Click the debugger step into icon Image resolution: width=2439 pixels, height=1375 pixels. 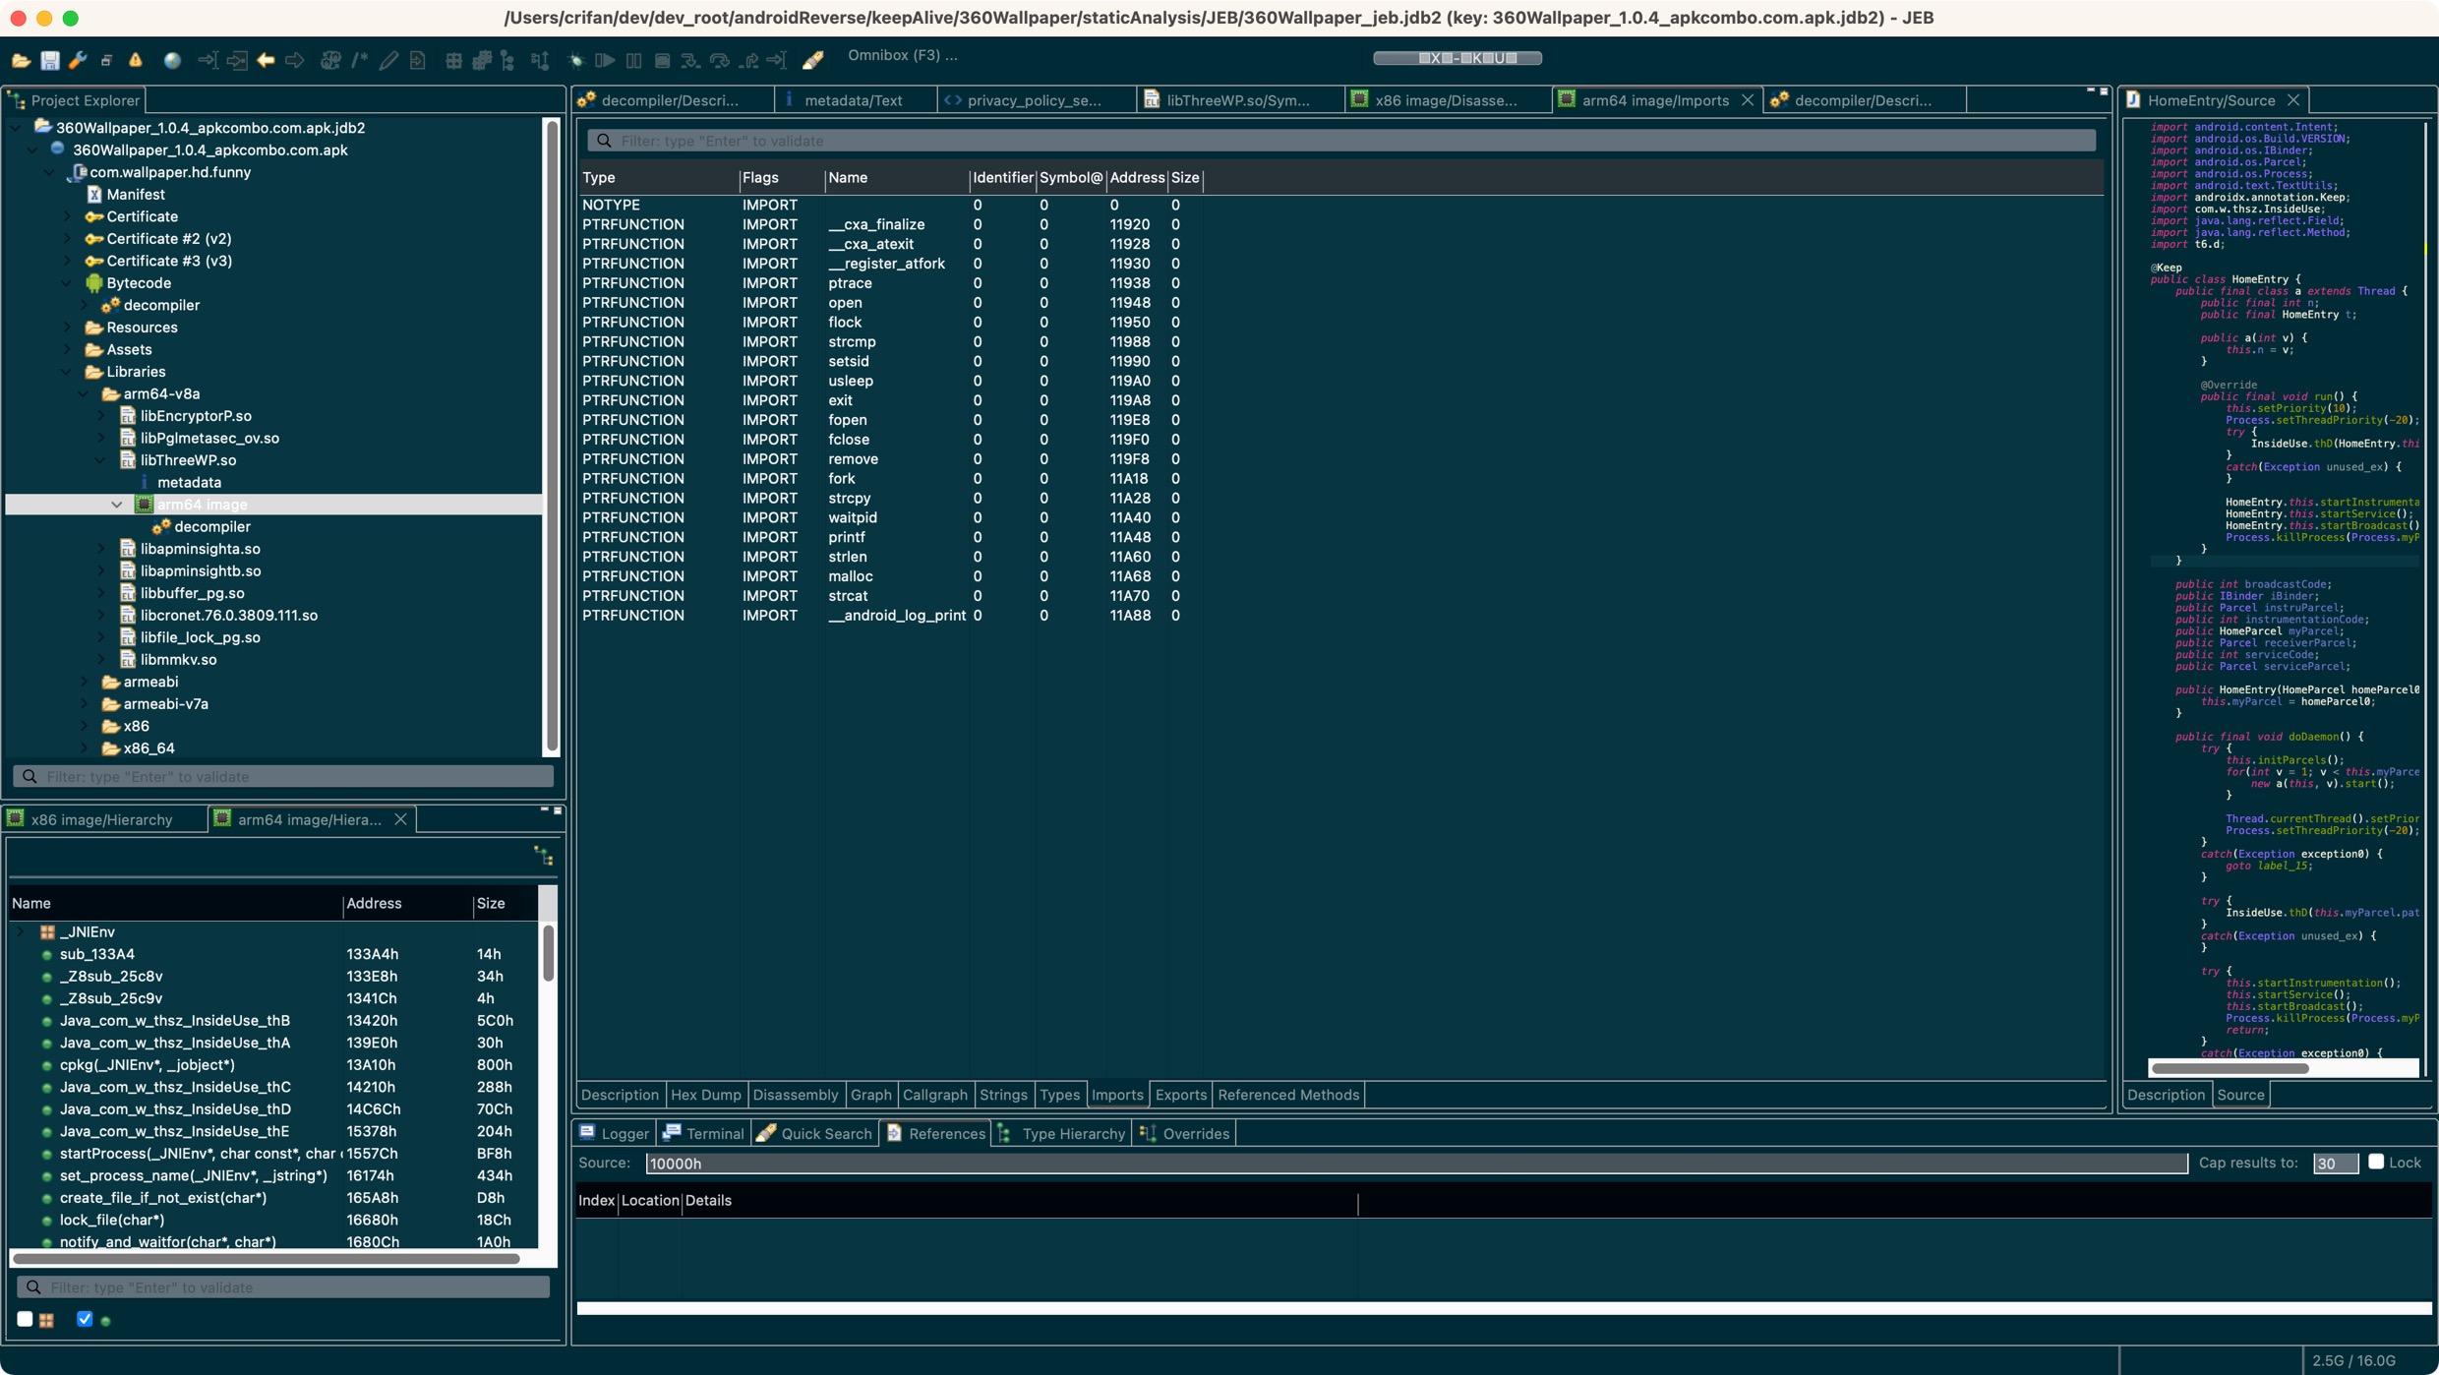click(691, 61)
